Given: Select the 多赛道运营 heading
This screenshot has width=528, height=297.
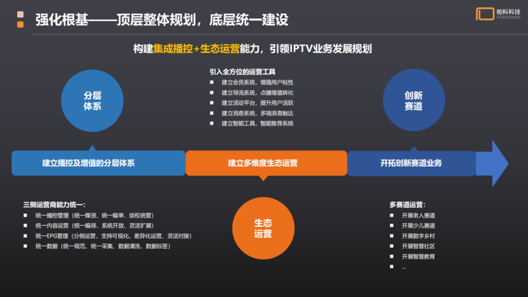Looking at the screenshot, I should (407, 205).
